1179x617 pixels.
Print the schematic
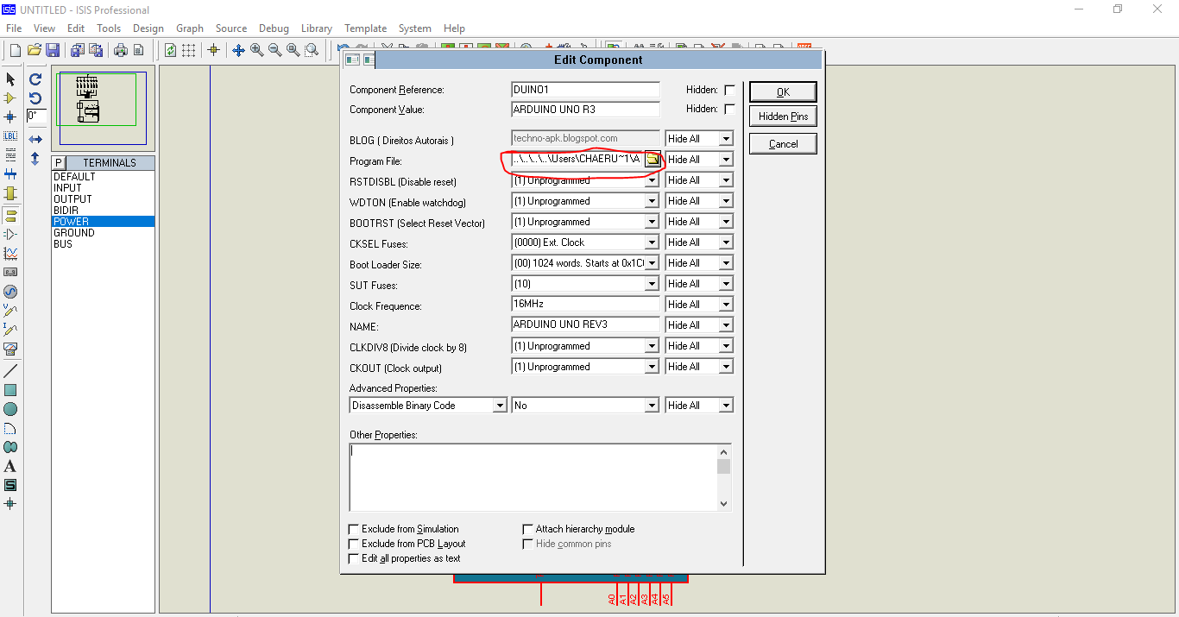[x=120, y=50]
